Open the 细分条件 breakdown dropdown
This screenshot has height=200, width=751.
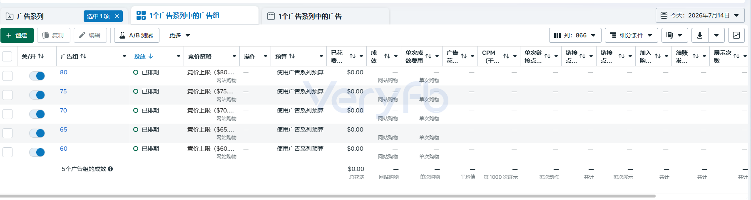(631, 35)
